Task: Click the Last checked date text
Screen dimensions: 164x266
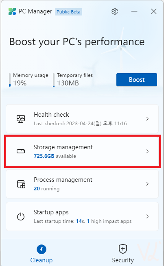Action: click(x=80, y=124)
